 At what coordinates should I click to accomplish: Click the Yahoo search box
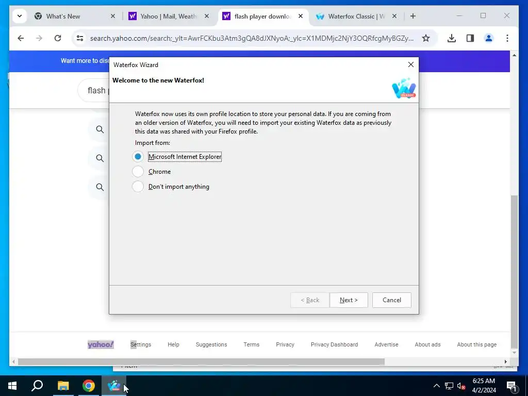(94, 90)
